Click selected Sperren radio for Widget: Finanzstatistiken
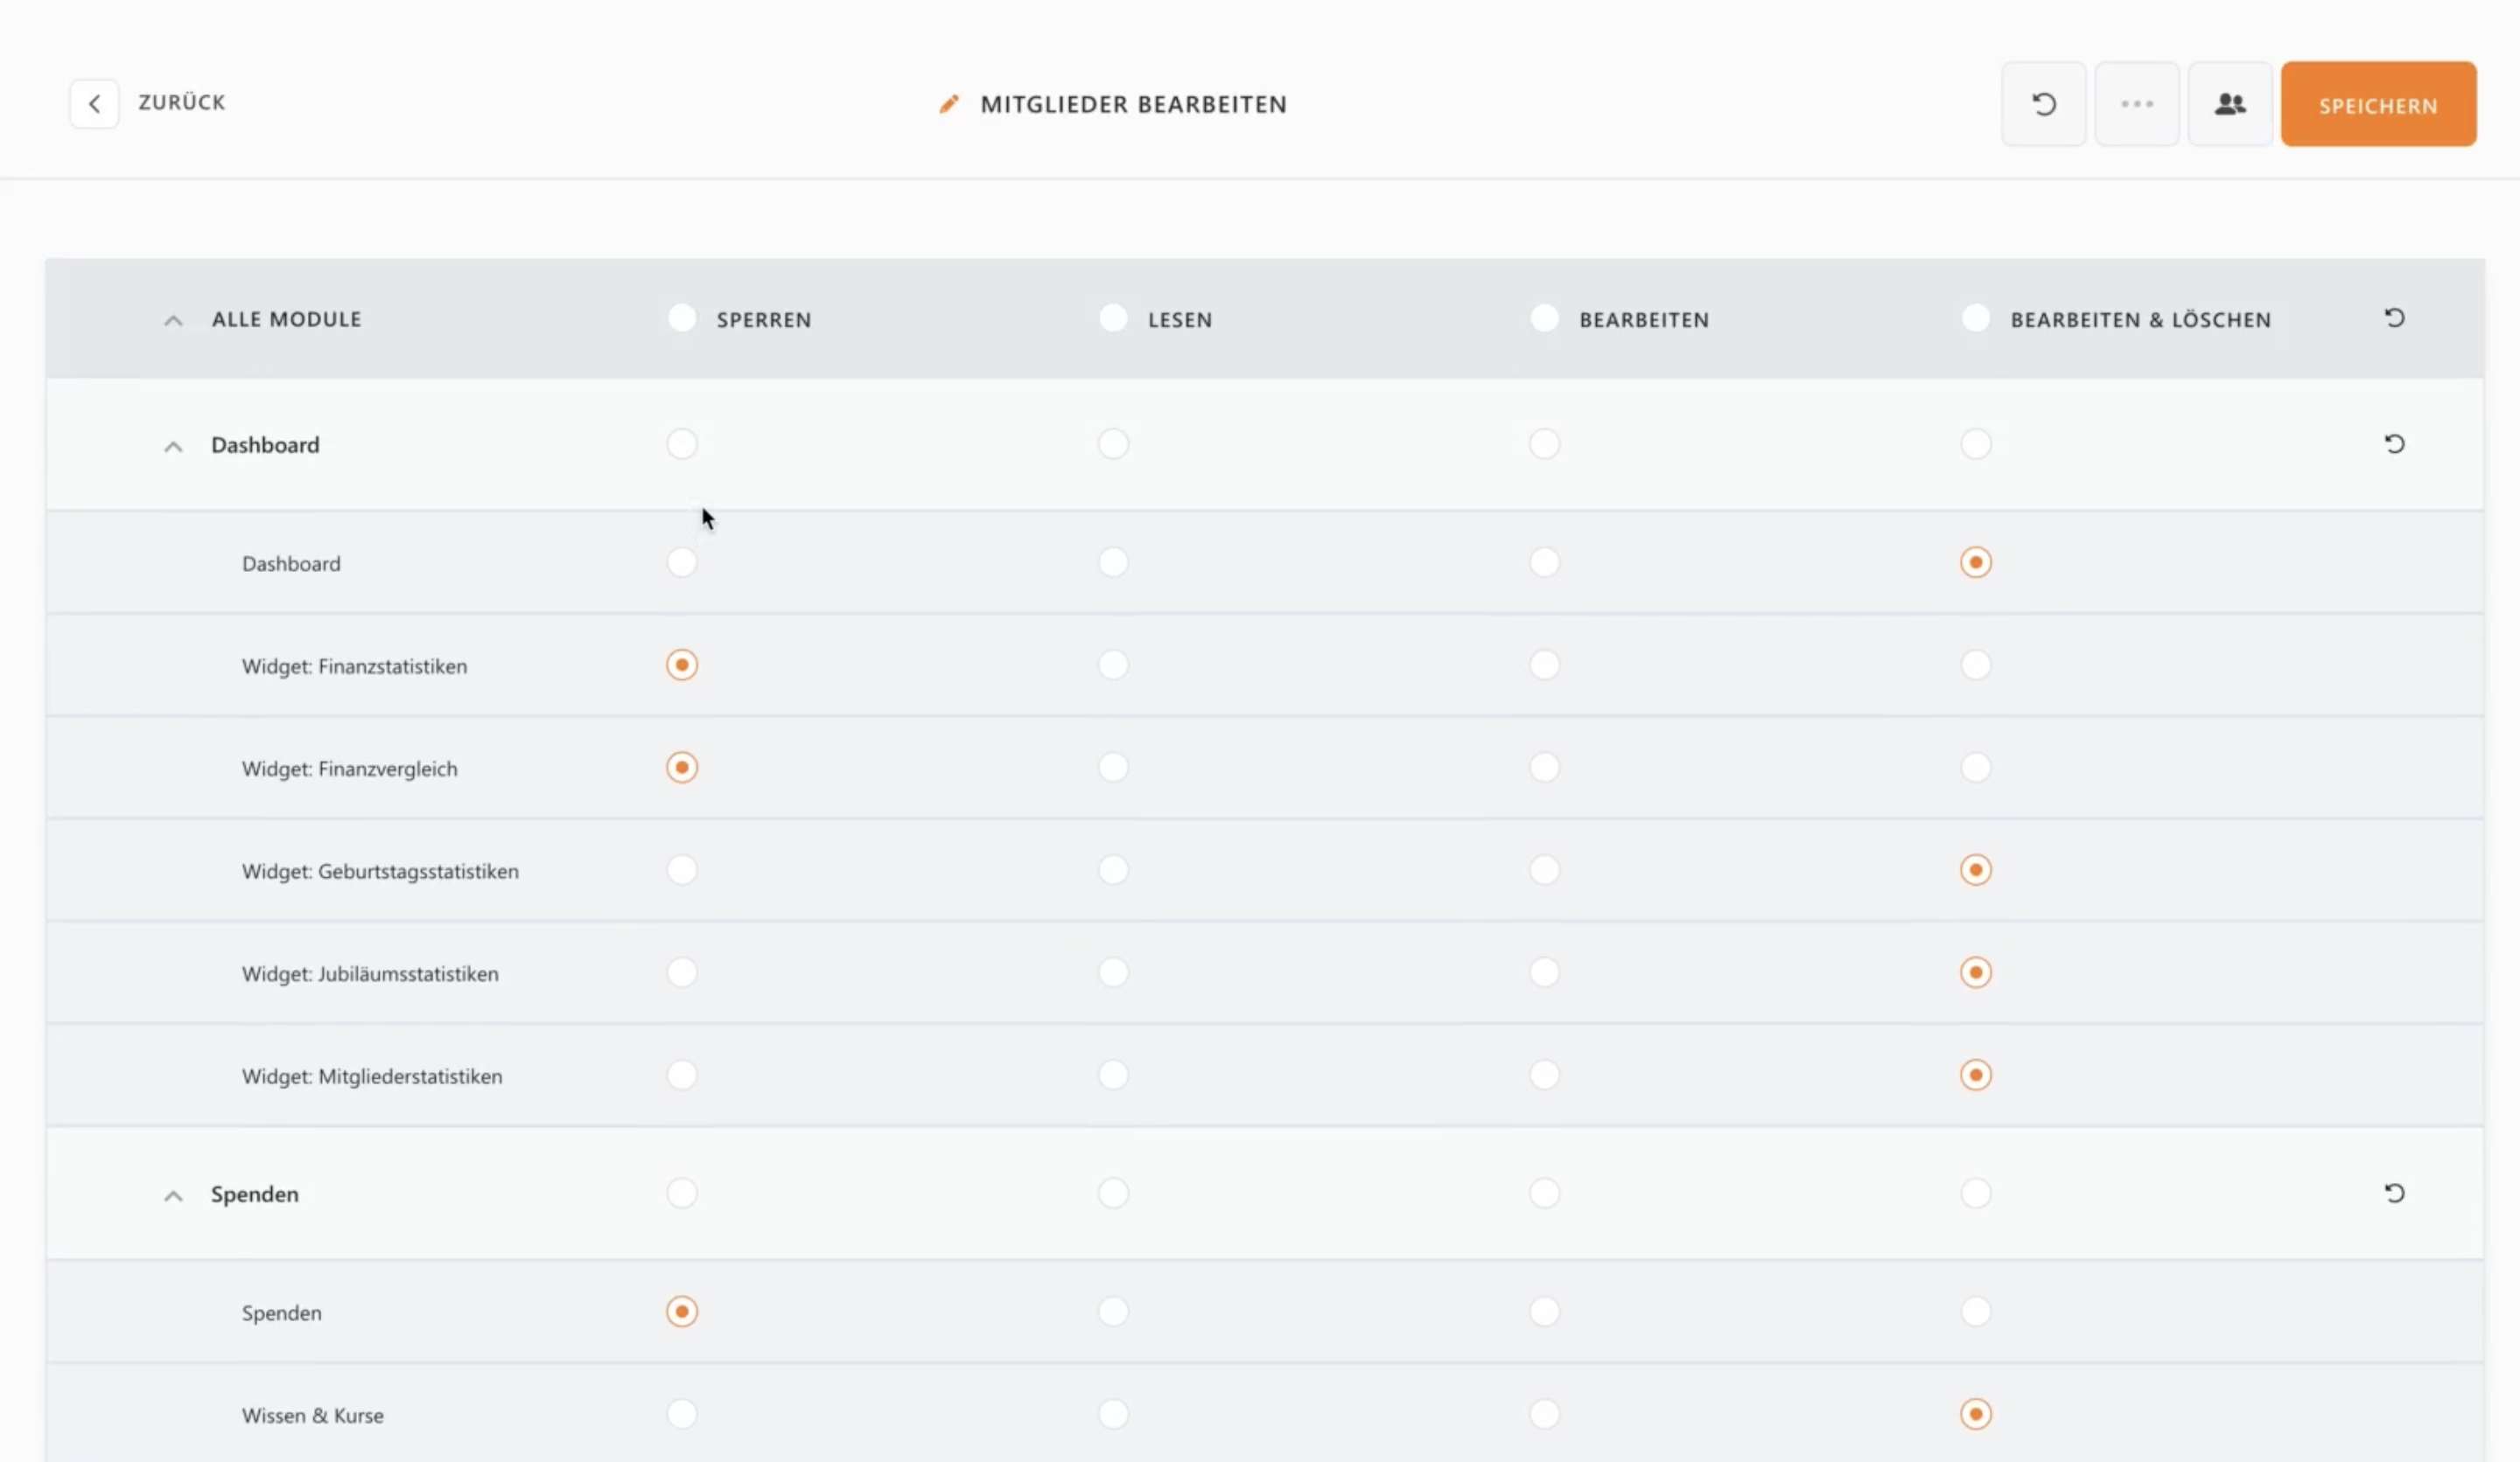 tap(682, 665)
